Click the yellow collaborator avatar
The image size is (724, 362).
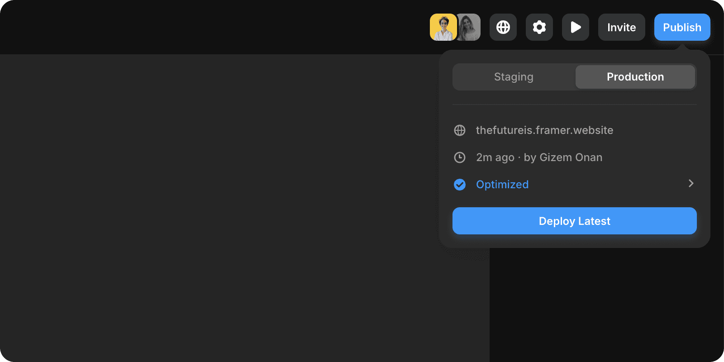tap(443, 27)
